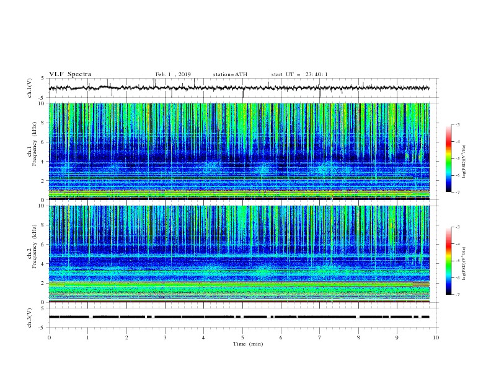This screenshot has height=379, width=491.
Task: Click the 'Time (min)' axis label
Action: point(248,344)
